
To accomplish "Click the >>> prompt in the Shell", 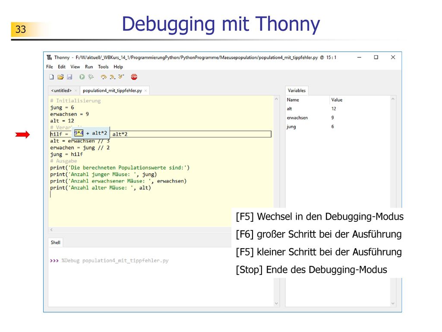I will [x=54, y=261].
